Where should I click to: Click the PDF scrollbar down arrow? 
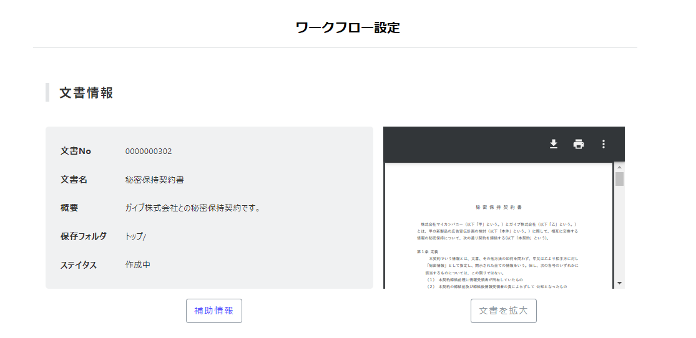(619, 283)
